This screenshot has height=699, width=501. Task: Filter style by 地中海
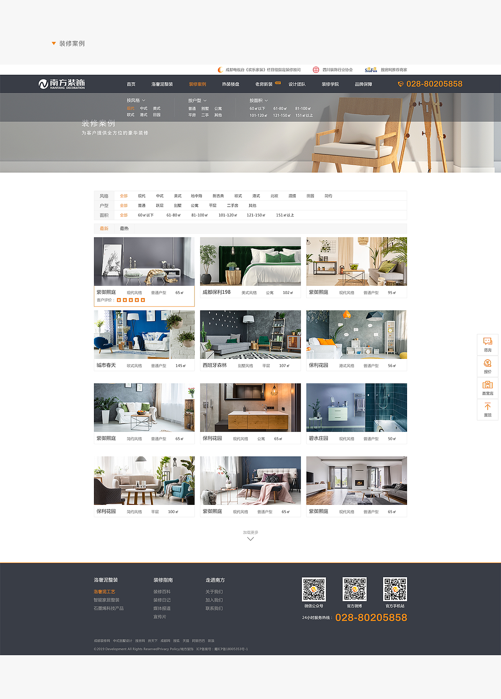[x=196, y=196]
